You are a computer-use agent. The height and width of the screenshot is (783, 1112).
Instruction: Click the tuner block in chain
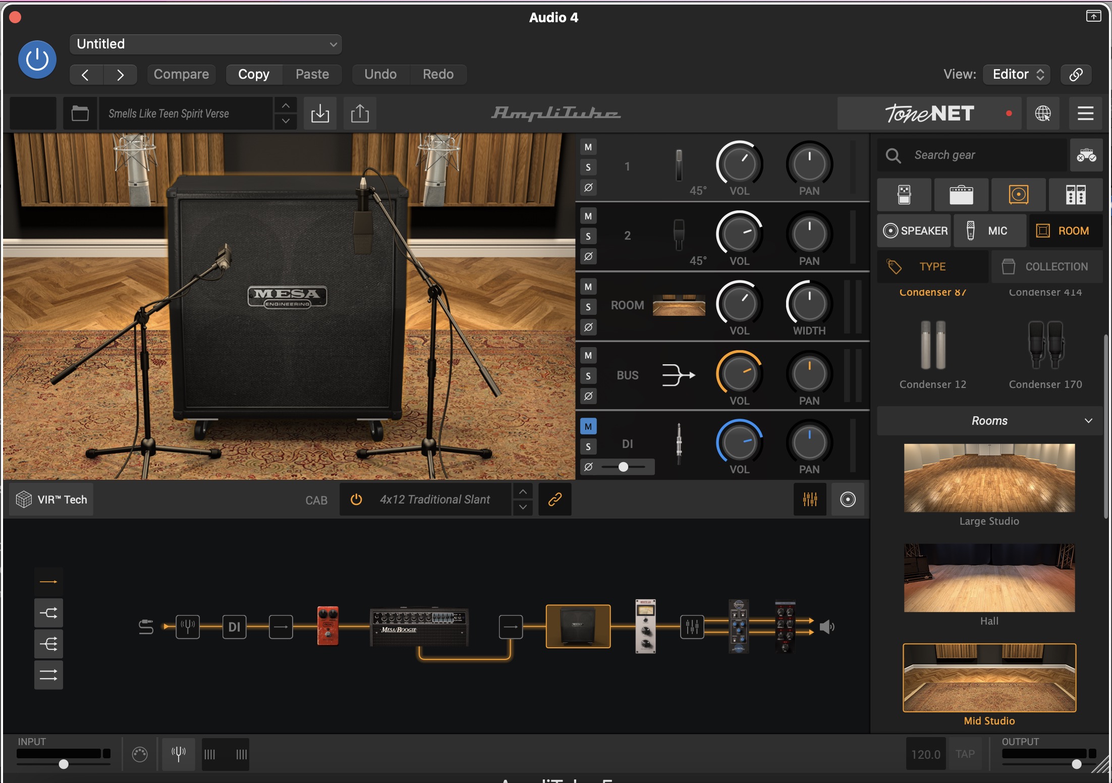188,627
